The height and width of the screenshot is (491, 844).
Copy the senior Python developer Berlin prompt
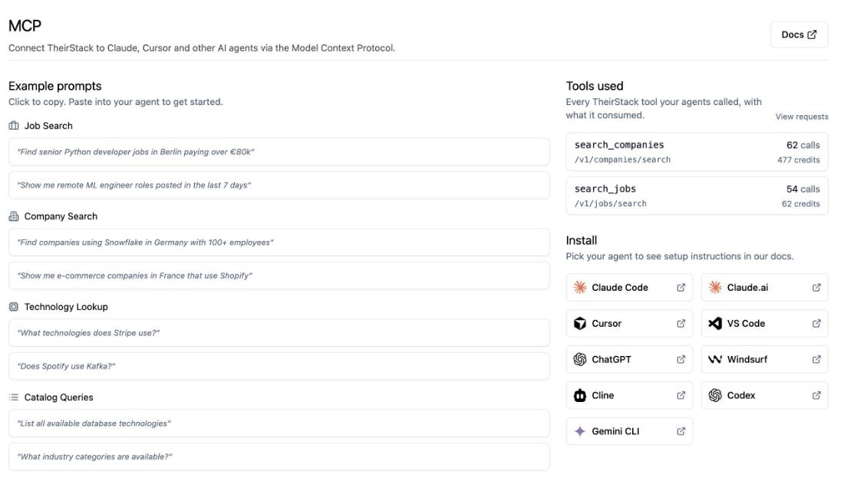279,152
